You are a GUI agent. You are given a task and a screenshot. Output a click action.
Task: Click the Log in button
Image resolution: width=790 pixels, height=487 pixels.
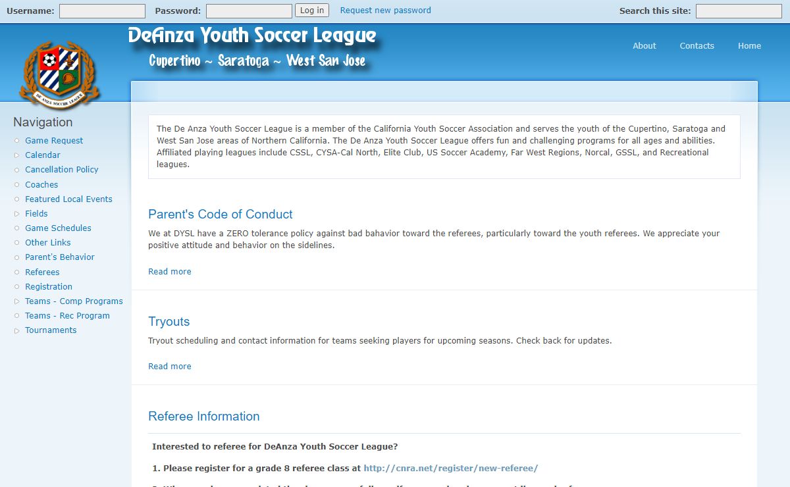(312, 11)
